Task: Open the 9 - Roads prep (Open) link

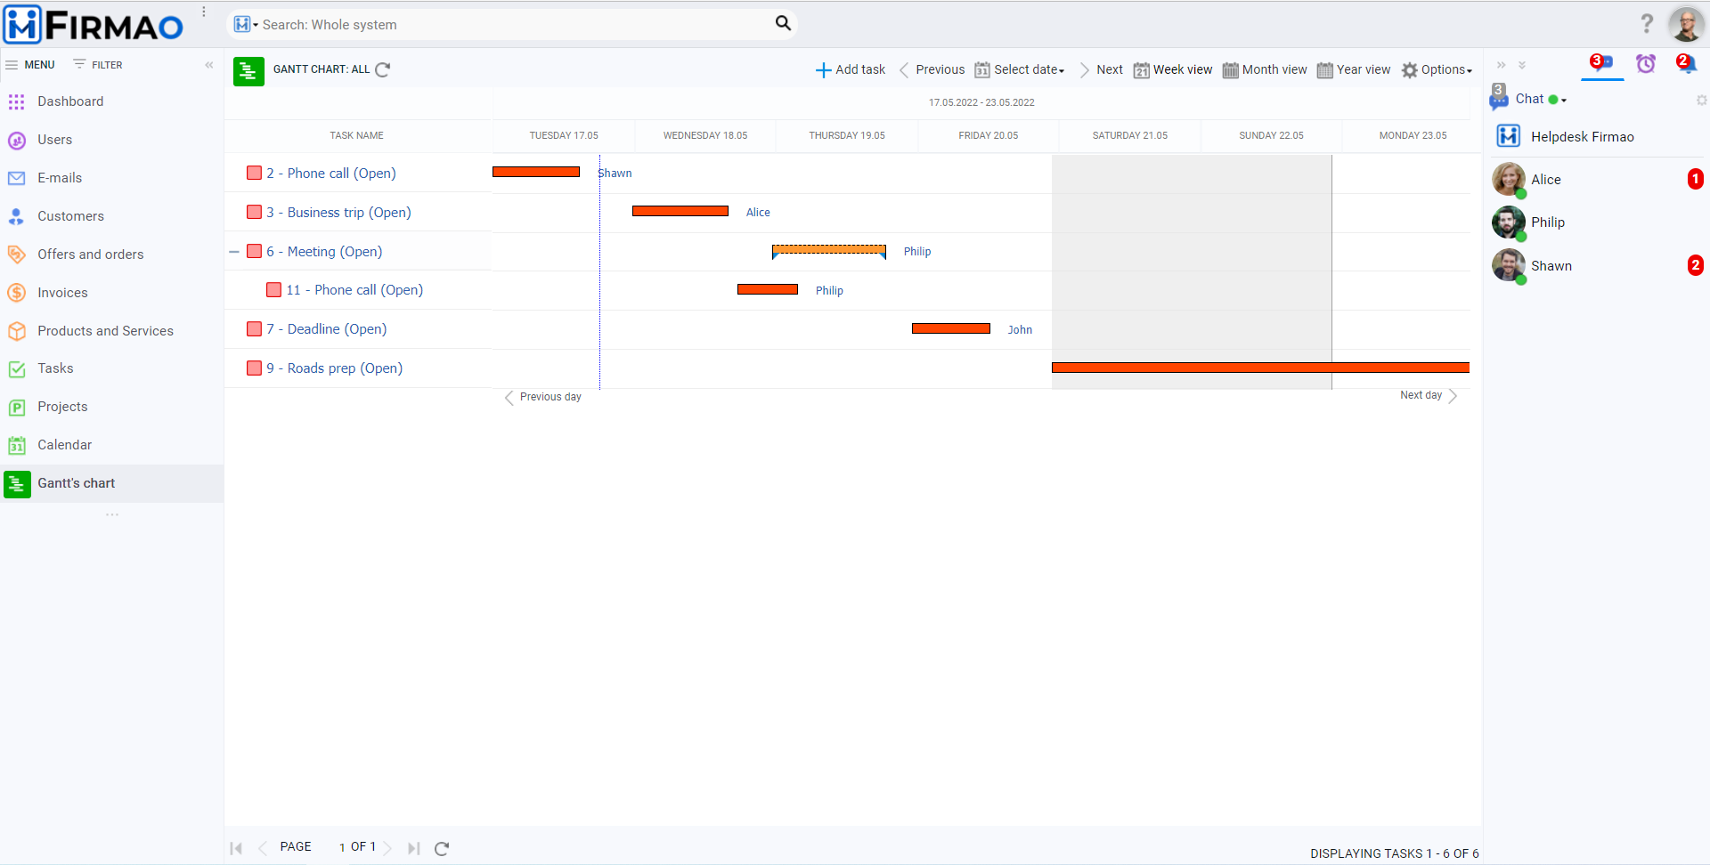Action: pos(335,368)
